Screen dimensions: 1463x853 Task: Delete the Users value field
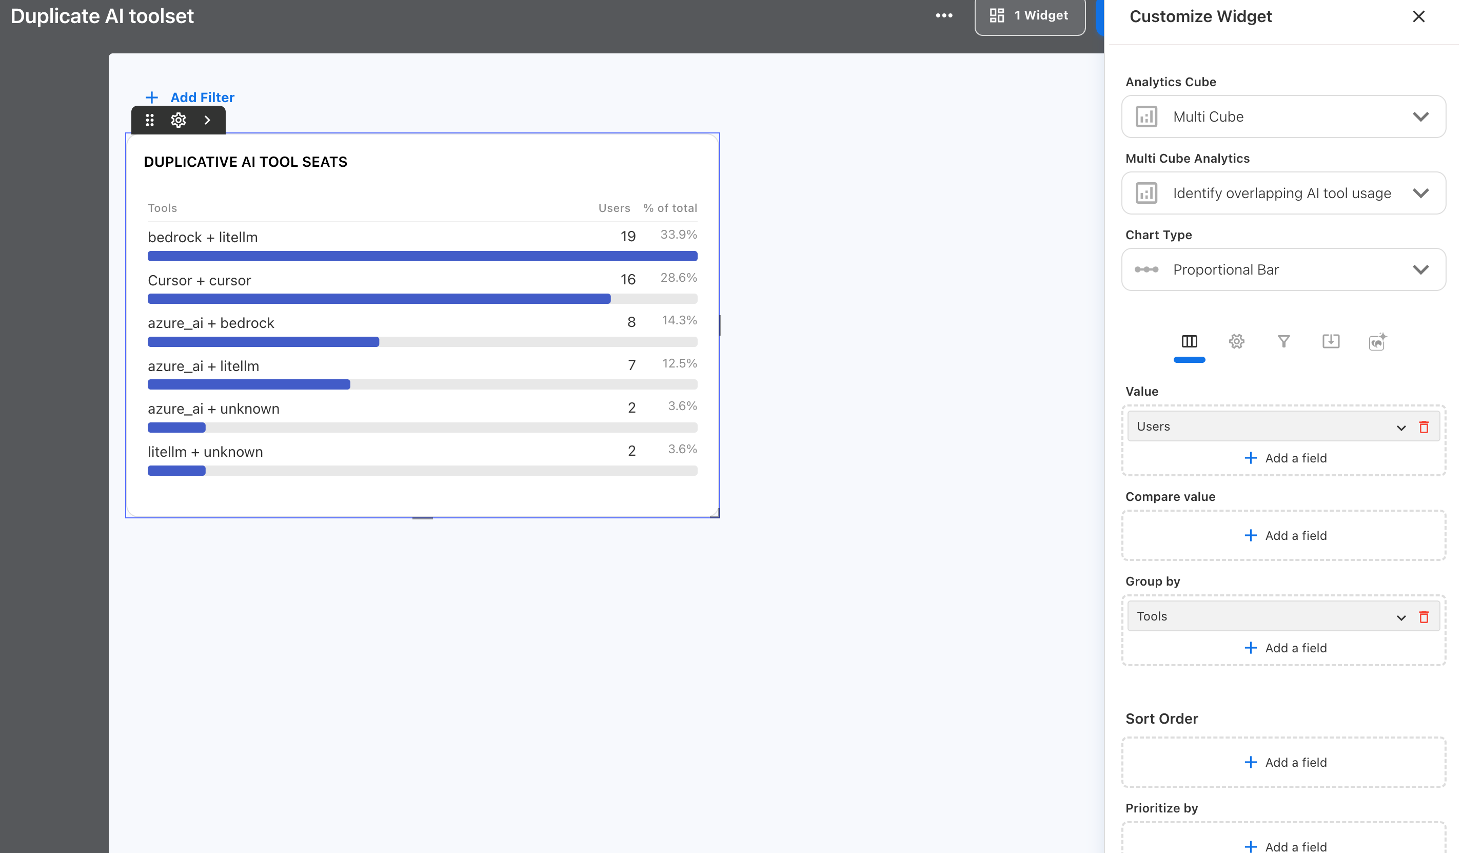[1424, 428]
